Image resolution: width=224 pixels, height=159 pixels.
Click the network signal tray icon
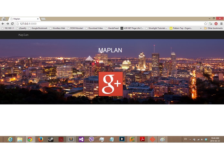point(198,139)
